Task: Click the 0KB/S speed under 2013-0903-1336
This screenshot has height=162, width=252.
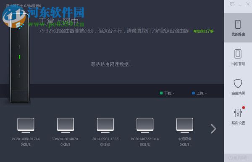Action: (x=105, y=144)
